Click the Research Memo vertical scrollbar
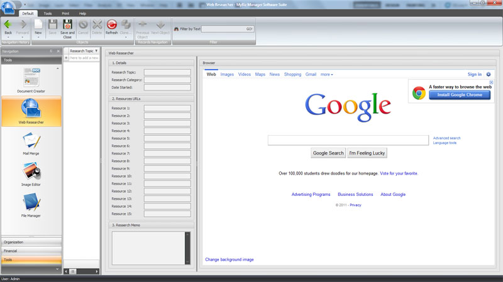Image resolution: width=503 pixels, height=282 pixels. 187,248
